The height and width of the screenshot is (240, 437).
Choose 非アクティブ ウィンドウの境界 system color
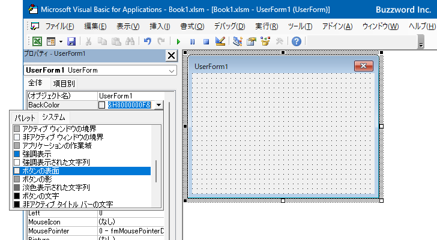pyautogui.click(x=82, y=137)
